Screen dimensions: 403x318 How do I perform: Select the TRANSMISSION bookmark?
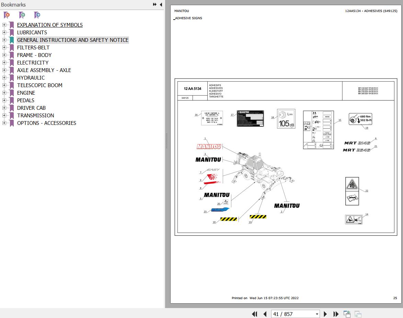pos(36,115)
